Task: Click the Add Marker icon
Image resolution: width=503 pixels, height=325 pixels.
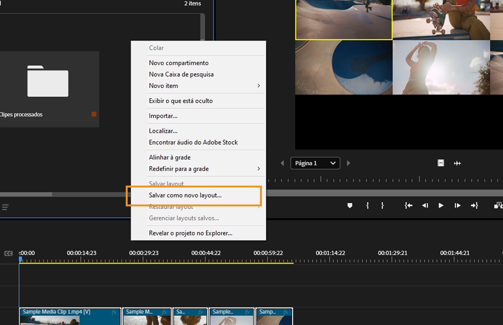Action: pyautogui.click(x=350, y=205)
